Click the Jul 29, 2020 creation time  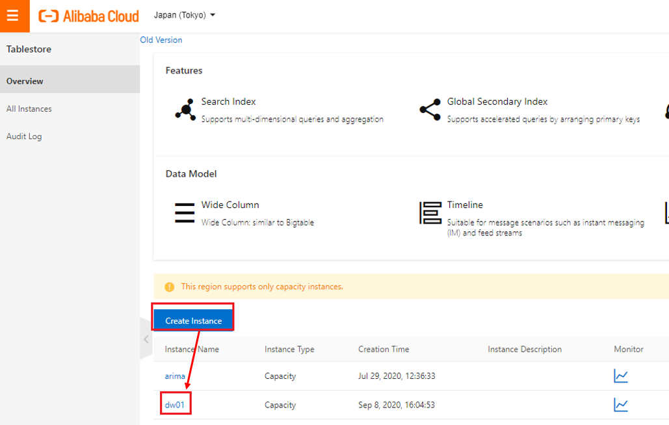[x=397, y=376]
